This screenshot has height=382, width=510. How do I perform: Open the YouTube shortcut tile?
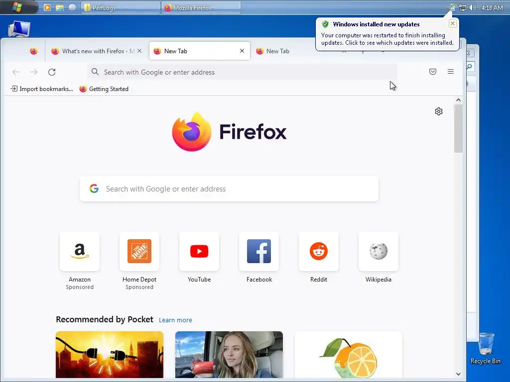click(x=199, y=251)
